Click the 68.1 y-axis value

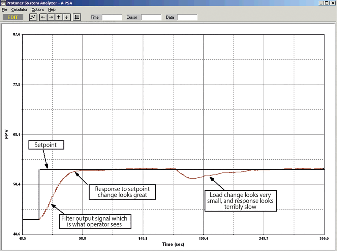(17, 134)
